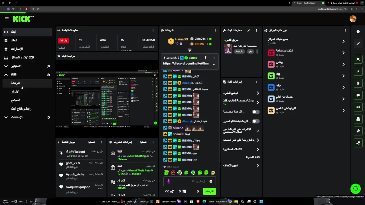This screenshot has width=365, height=205.
Task: Toggle the custom chat switch
Action: point(255,112)
